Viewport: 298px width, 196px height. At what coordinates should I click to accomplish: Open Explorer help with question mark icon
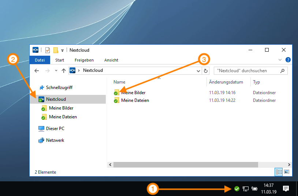288,60
